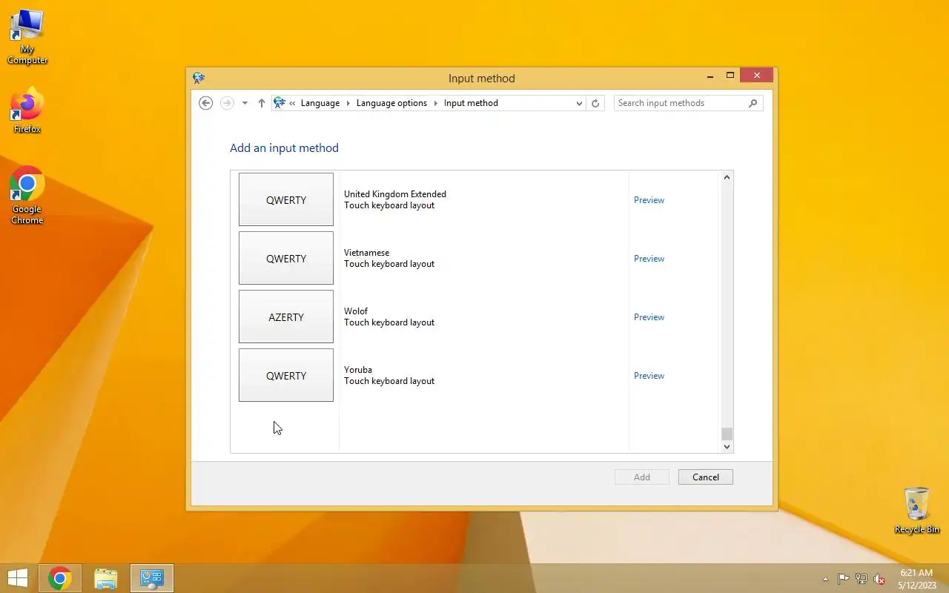Image resolution: width=949 pixels, height=593 pixels.
Task: Preview the Wolof keyboard layout
Action: (x=649, y=317)
